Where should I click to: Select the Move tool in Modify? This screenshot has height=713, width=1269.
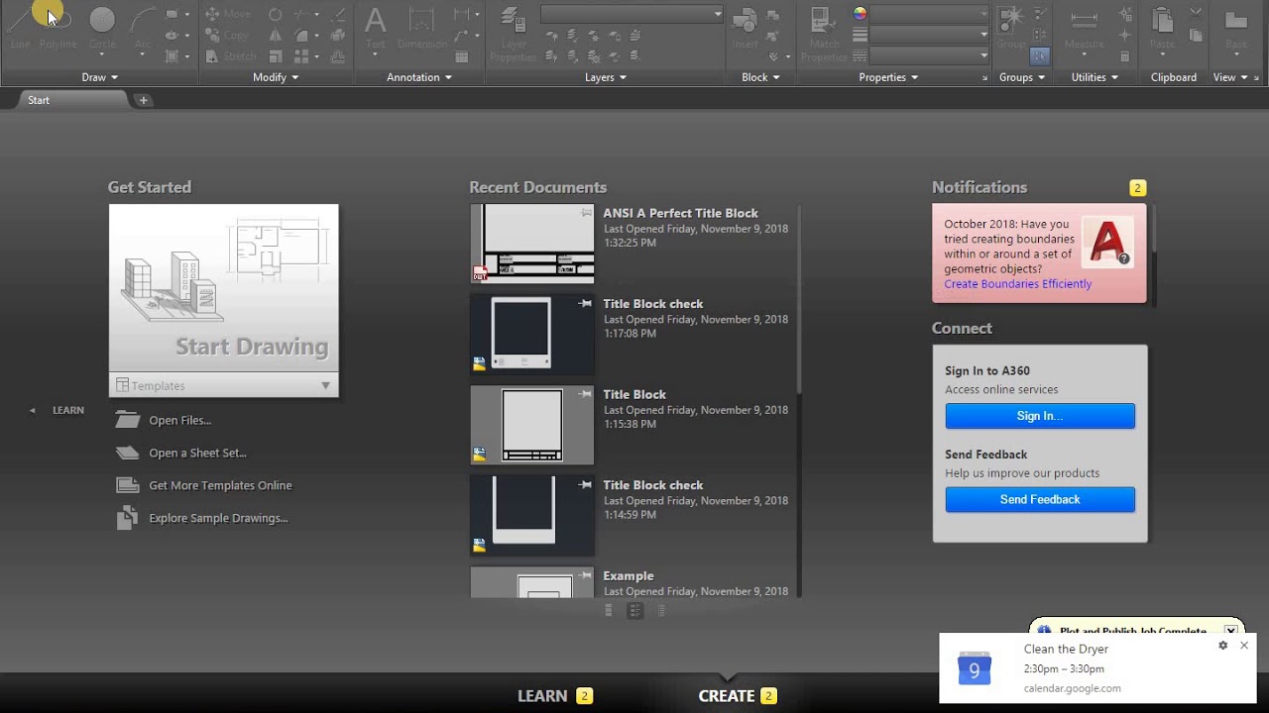tap(229, 14)
